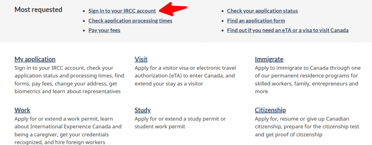Click the red arrow annotation
The image size is (372, 145).
pos(173,9)
